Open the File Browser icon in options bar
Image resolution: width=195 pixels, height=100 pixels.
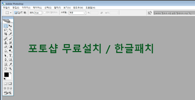150,13
